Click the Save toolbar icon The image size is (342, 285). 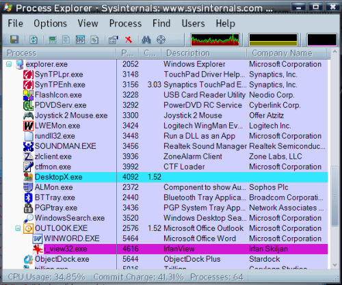[14, 40]
